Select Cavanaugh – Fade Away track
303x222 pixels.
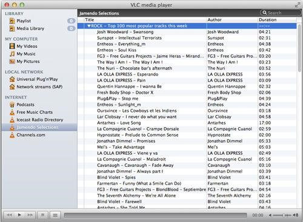[135, 165]
